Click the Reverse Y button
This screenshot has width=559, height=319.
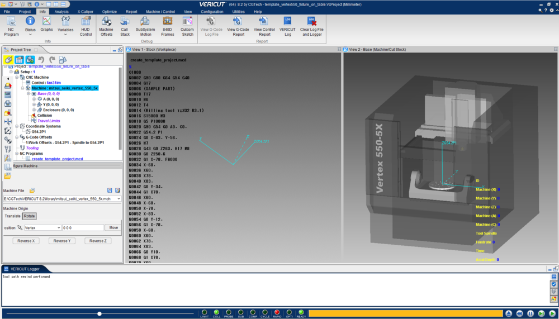point(62,241)
